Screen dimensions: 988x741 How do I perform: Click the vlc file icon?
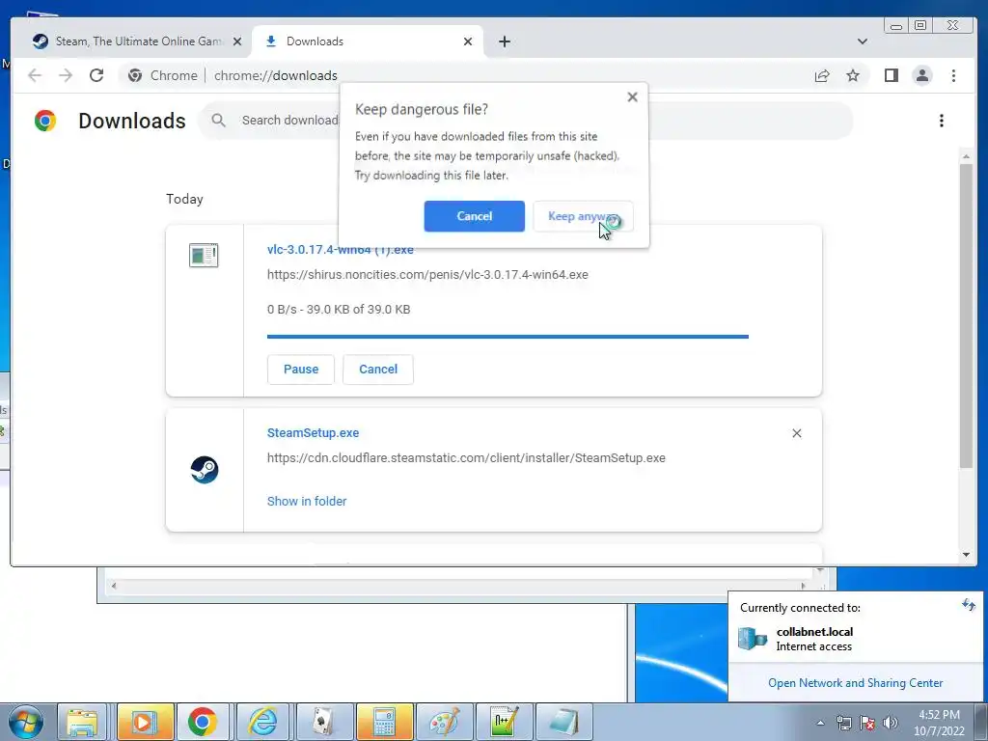(204, 255)
